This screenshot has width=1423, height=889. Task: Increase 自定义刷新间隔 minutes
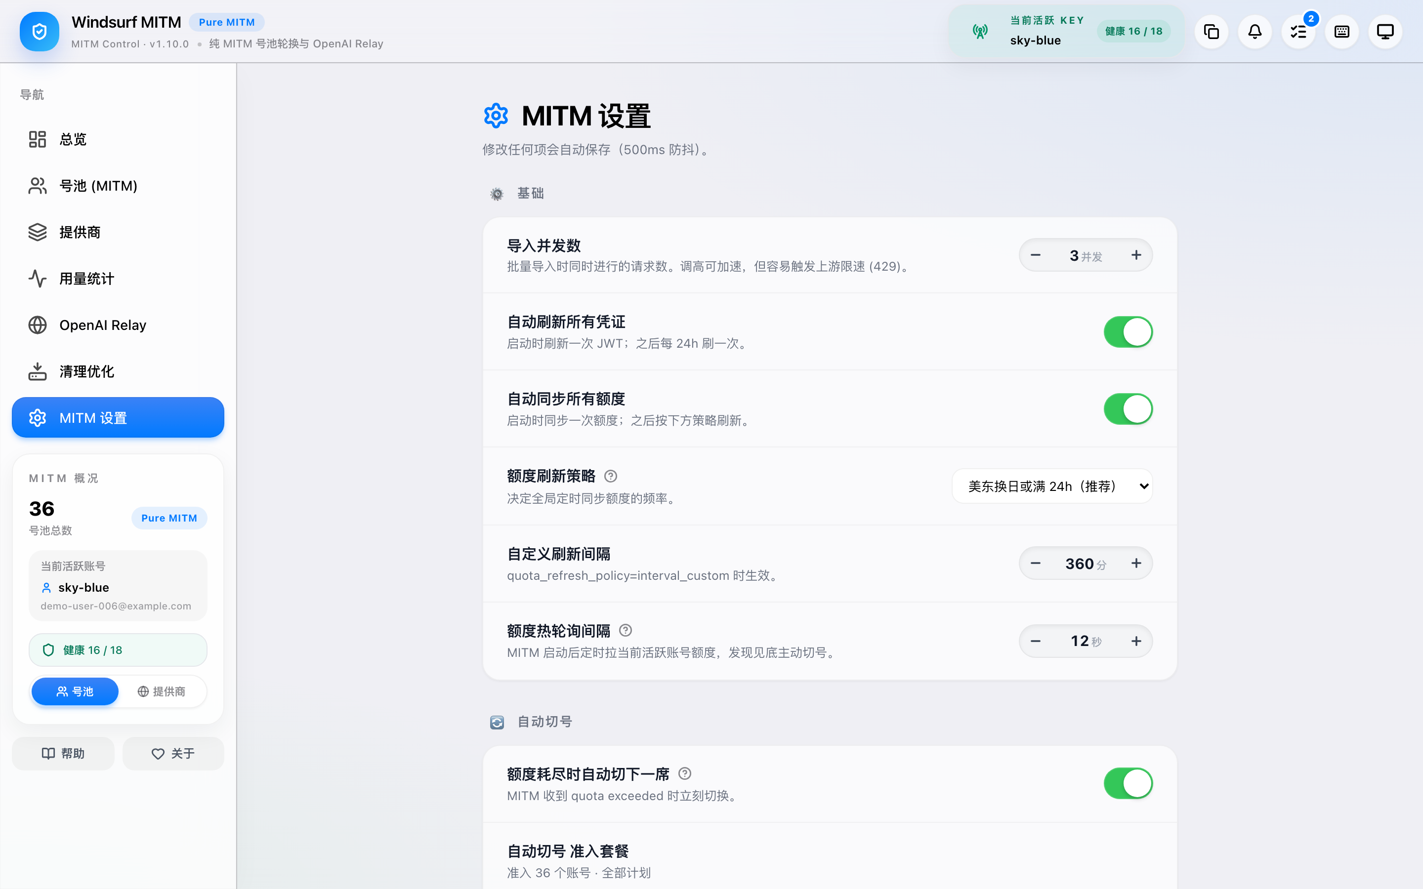pyautogui.click(x=1136, y=563)
